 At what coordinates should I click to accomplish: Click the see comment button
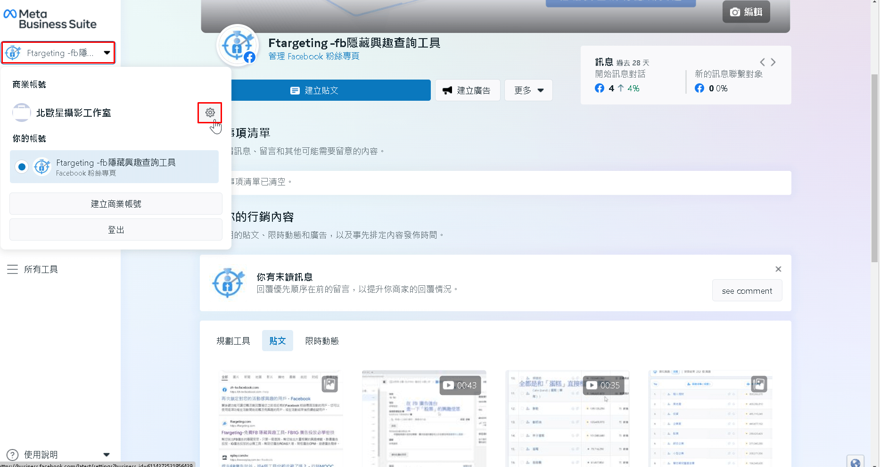[x=747, y=290]
